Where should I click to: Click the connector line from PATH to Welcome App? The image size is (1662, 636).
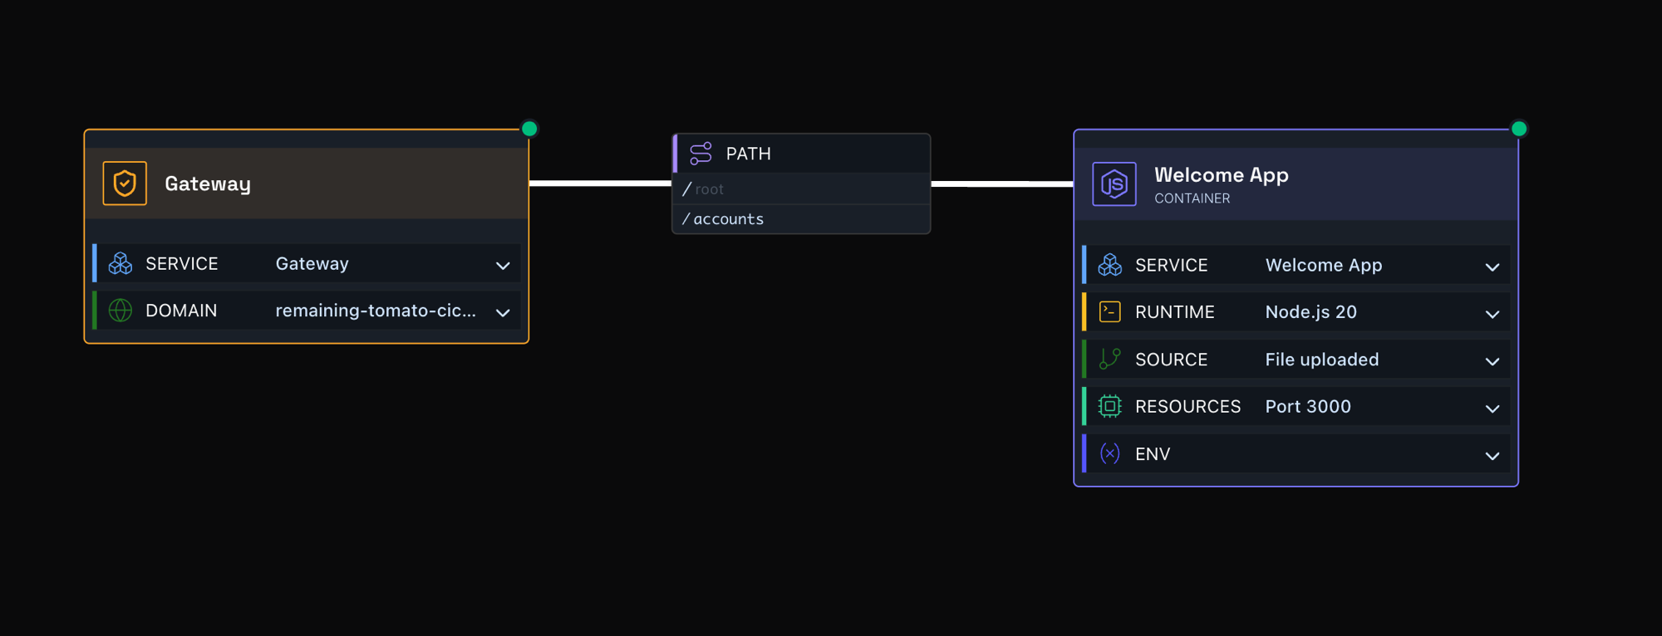pyautogui.click(x=1002, y=183)
